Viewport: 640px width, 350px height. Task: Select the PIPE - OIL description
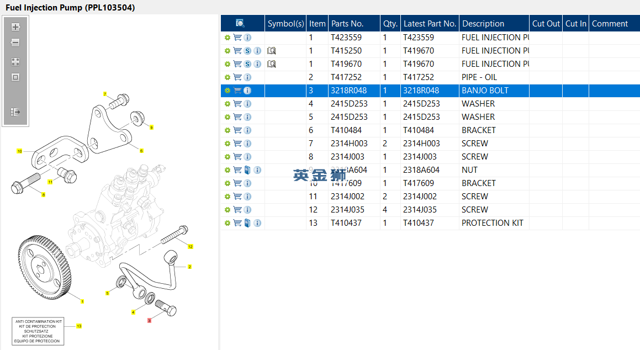[494, 77]
